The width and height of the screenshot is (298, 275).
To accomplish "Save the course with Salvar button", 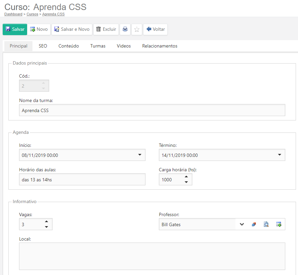I will [x=15, y=29].
